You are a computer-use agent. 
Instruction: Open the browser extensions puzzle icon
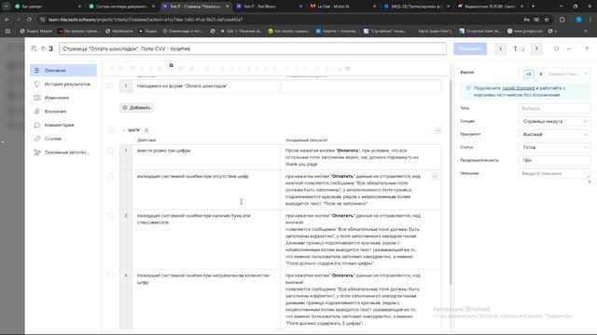(x=562, y=20)
